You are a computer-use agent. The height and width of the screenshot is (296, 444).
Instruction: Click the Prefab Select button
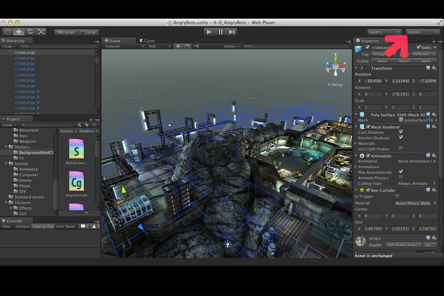pos(382,61)
